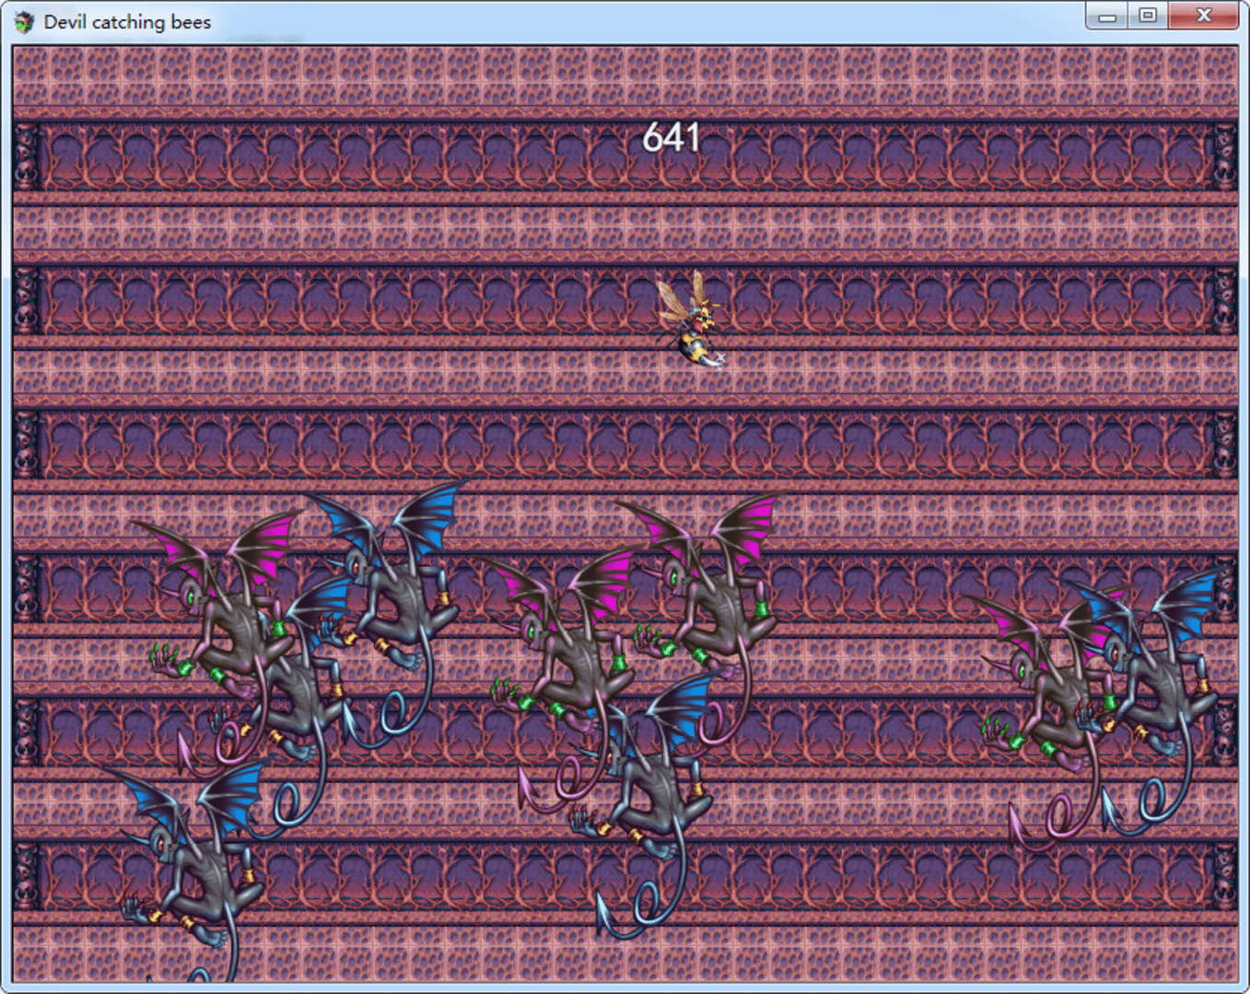Click the "Devil catching bees" window title text
Image resolution: width=1250 pixels, height=994 pixels.
pos(127,22)
